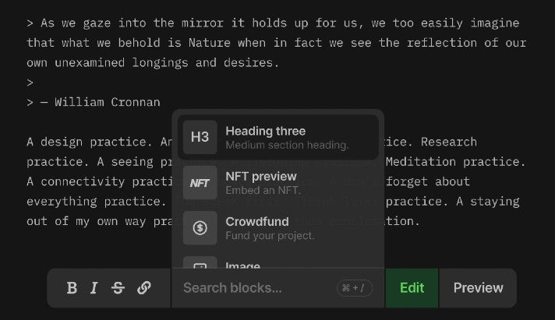Click the ⌘ + / shortcut badge
The width and height of the screenshot is (555, 320).
point(355,288)
